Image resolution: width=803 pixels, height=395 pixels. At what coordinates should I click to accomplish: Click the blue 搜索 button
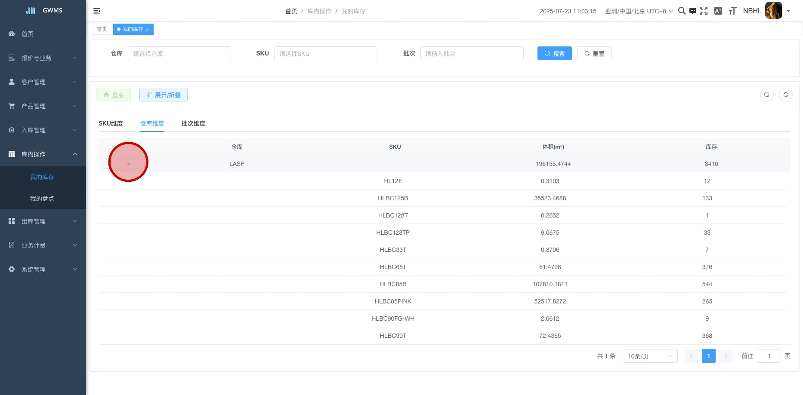pos(554,53)
